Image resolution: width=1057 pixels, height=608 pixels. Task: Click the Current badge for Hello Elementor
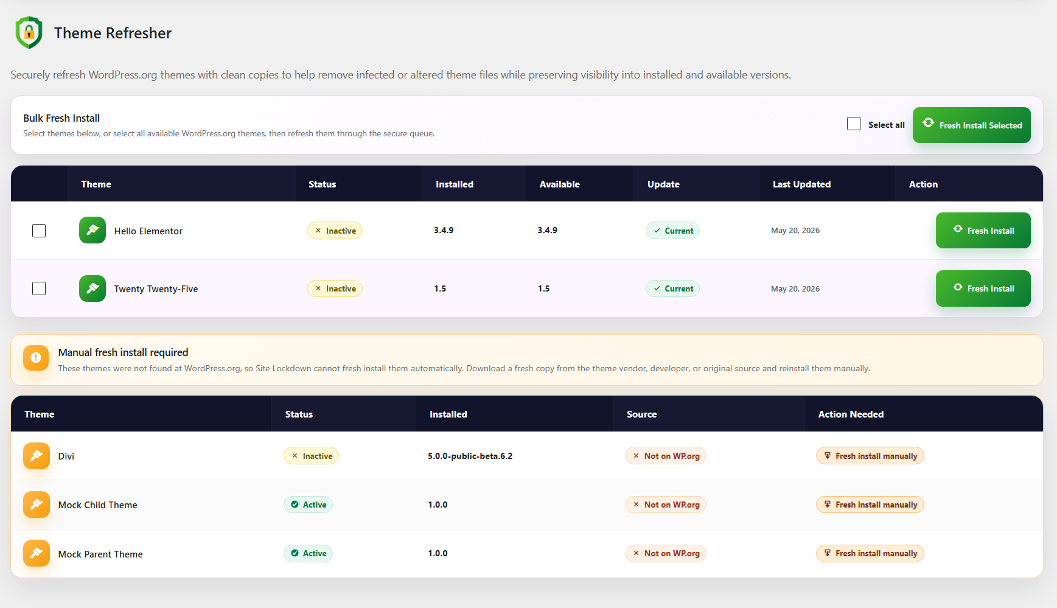pos(672,231)
